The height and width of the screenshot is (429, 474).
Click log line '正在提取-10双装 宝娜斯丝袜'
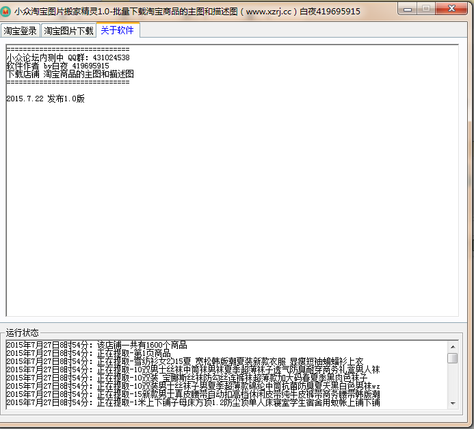(187, 378)
